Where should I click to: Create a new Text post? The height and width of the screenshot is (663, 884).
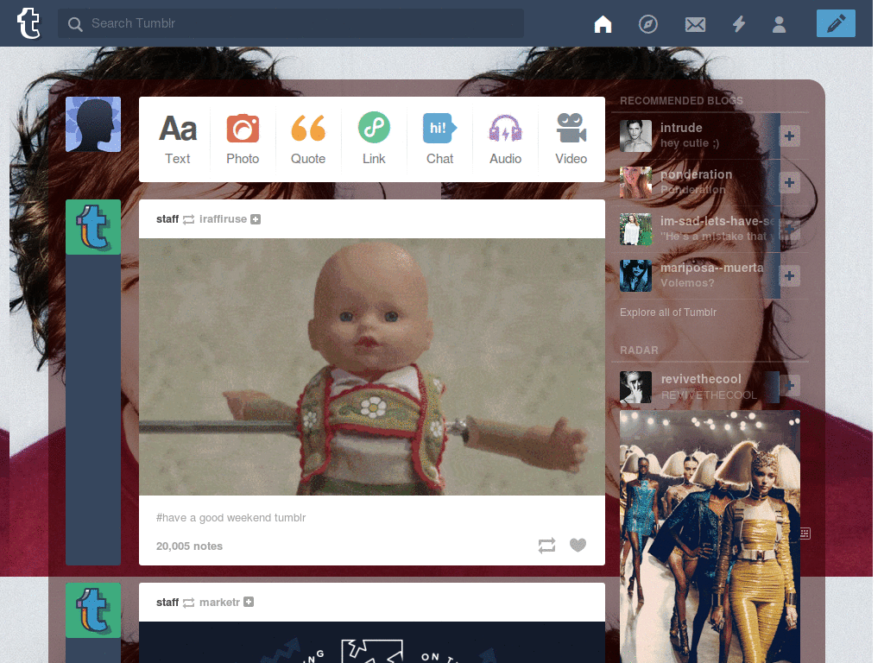178,139
